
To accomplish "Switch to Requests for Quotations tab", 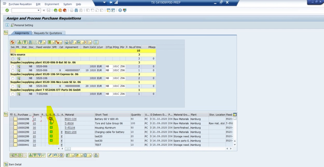I will pos(48,33).
